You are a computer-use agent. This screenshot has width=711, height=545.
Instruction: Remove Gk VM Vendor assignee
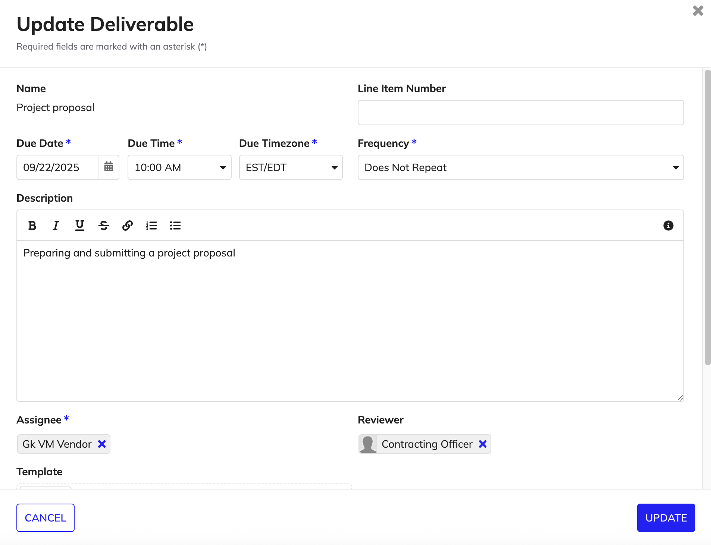pos(102,444)
